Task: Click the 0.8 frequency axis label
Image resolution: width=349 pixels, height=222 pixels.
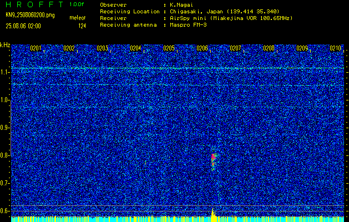Action: (4, 155)
